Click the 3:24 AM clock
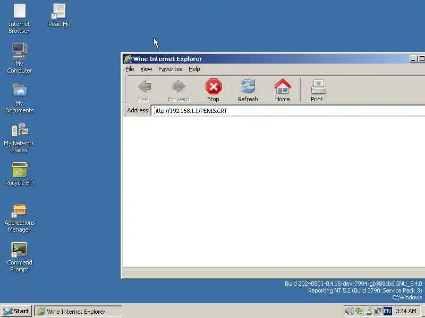This screenshot has width=425, height=318. (x=406, y=311)
